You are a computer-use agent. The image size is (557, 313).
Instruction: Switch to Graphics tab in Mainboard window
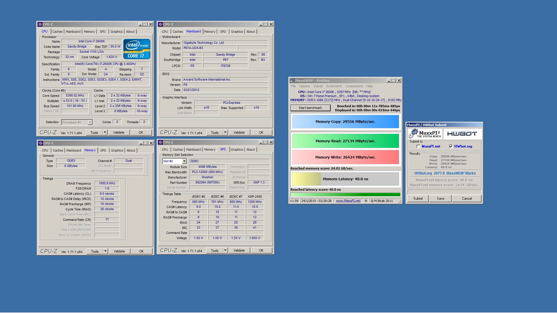click(x=237, y=32)
